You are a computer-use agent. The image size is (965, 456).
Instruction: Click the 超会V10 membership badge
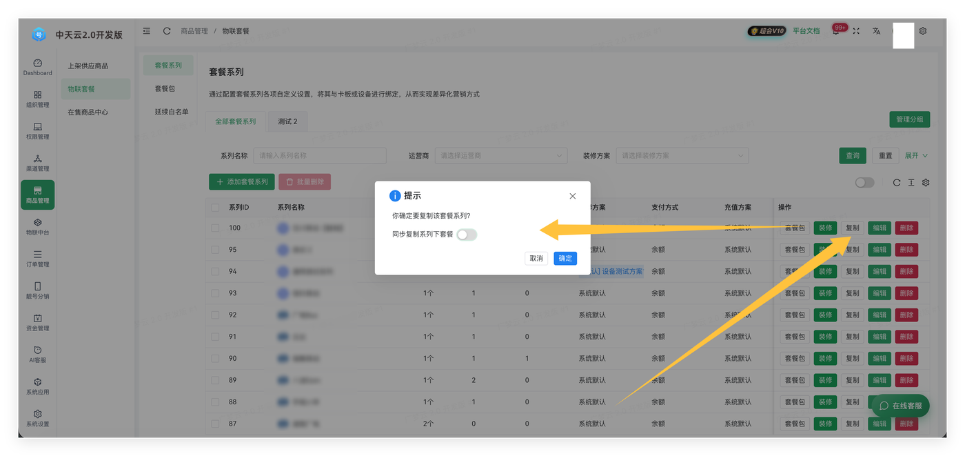pyautogui.click(x=767, y=31)
